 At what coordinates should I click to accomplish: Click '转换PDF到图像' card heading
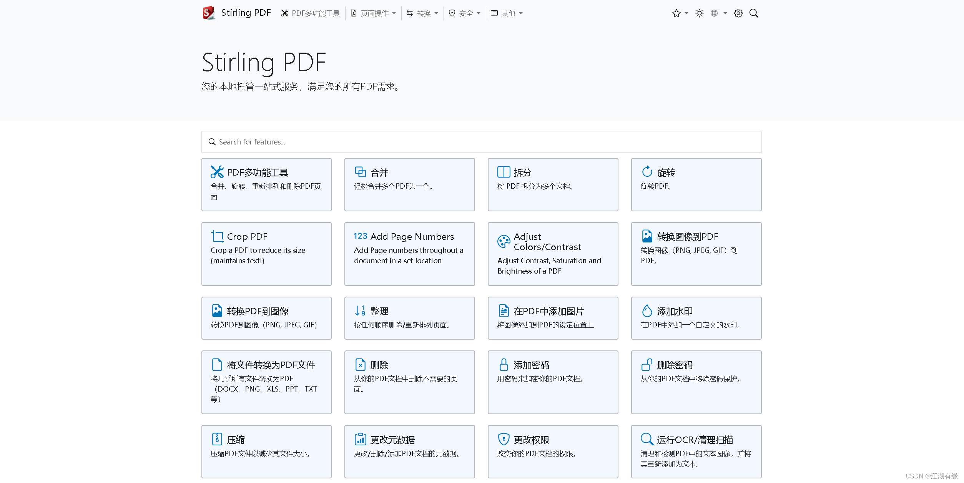point(258,311)
